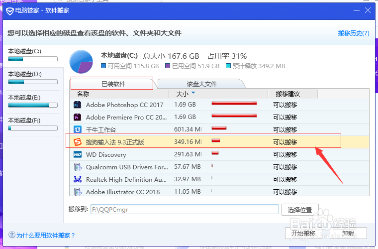The width and height of the screenshot is (378, 249).
Task: Click the 千牛工作台 app icon
Action: 78,130
